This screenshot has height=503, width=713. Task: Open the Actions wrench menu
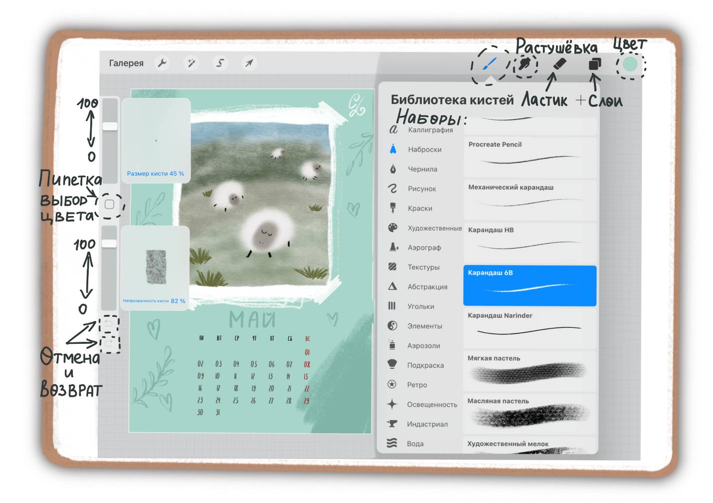pyautogui.click(x=162, y=63)
